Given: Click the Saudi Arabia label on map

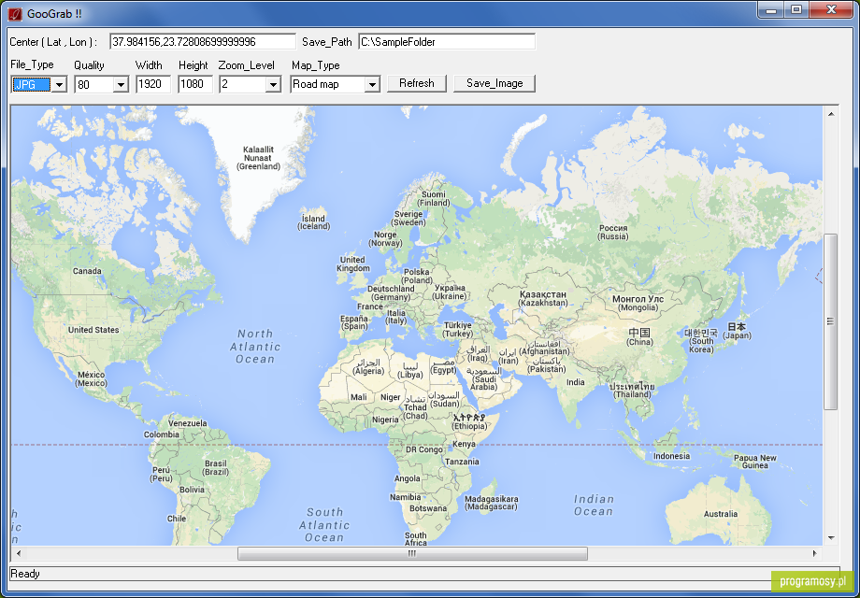Looking at the screenshot, I should [483, 378].
